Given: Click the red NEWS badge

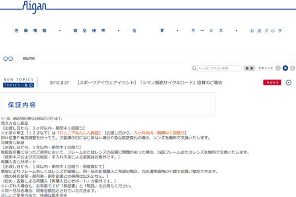Looking at the screenshot, I should pos(272,82).
